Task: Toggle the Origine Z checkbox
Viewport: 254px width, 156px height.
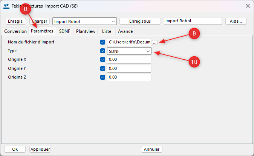Action: (x=103, y=77)
